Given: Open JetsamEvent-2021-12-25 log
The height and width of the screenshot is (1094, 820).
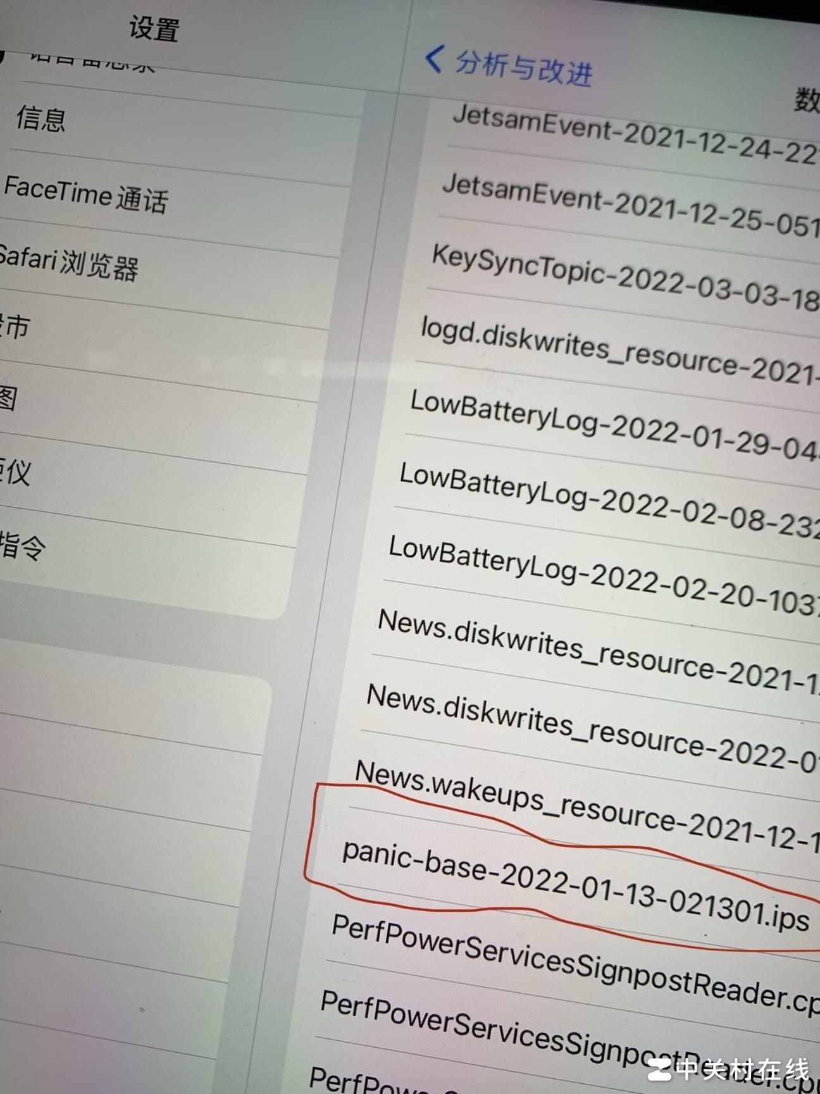Looking at the screenshot, I should click(630, 205).
